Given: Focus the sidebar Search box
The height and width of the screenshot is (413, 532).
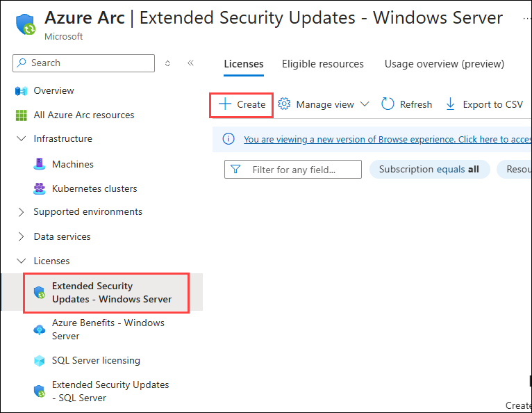Looking at the screenshot, I should (x=83, y=63).
